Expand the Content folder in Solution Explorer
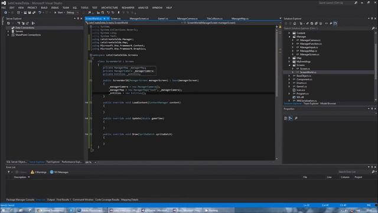Viewport: 378px width, 213px height. [289, 33]
